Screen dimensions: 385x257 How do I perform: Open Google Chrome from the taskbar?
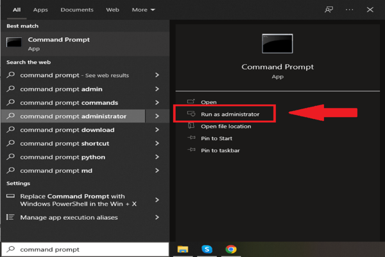coord(231,249)
